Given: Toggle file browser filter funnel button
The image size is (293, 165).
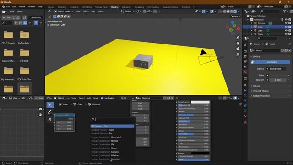Looking at the screenshot, I should coord(36,23).
